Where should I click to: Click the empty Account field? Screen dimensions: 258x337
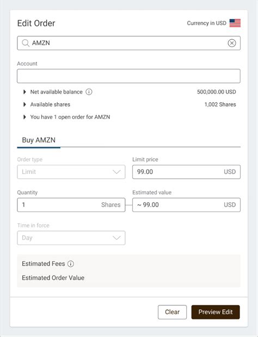[x=128, y=76]
